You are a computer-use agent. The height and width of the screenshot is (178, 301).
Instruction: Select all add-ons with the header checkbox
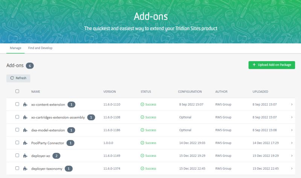point(17,91)
